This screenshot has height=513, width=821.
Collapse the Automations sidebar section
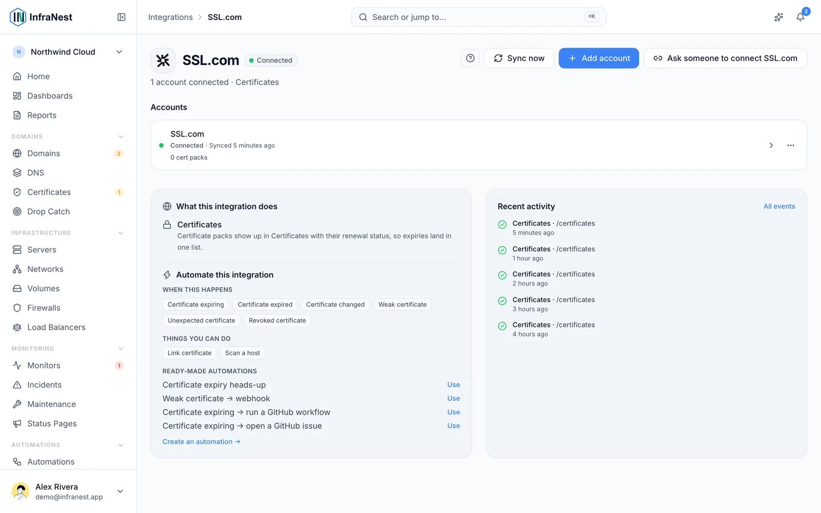(x=121, y=445)
